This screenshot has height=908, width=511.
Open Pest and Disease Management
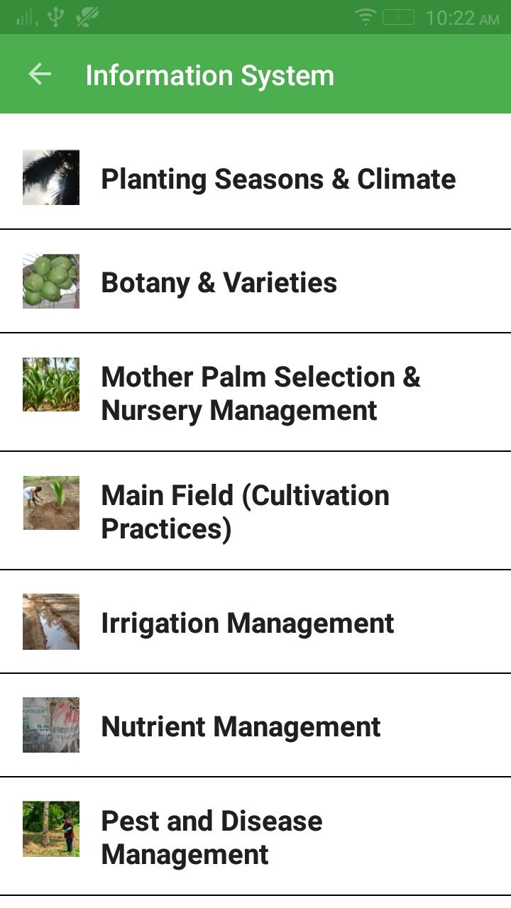click(x=255, y=836)
